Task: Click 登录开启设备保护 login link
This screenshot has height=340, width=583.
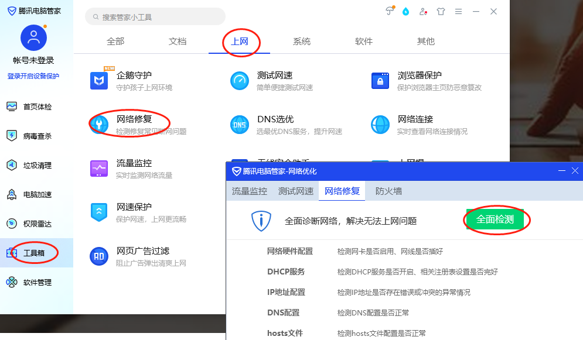Action: [33, 76]
